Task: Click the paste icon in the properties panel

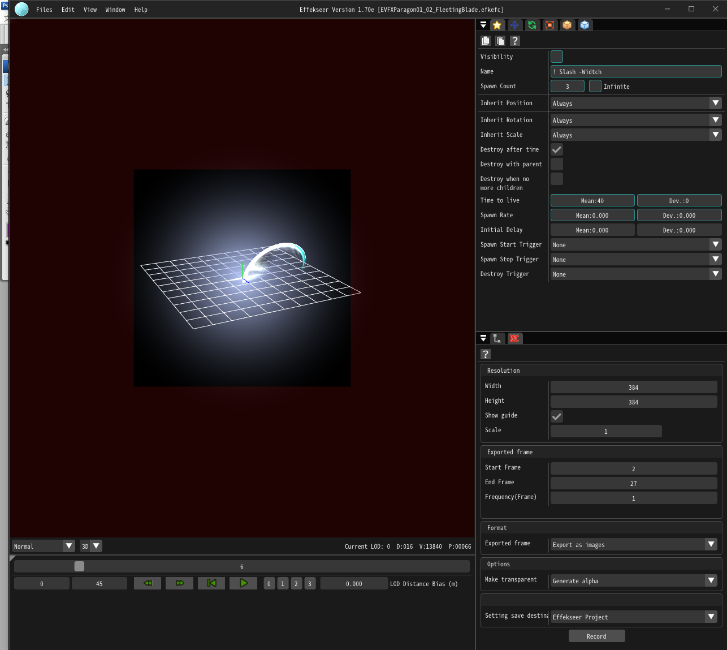Action: point(500,41)
